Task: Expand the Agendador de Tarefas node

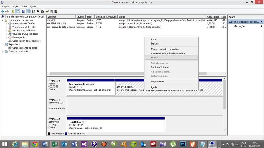Action: click(6, 24)
